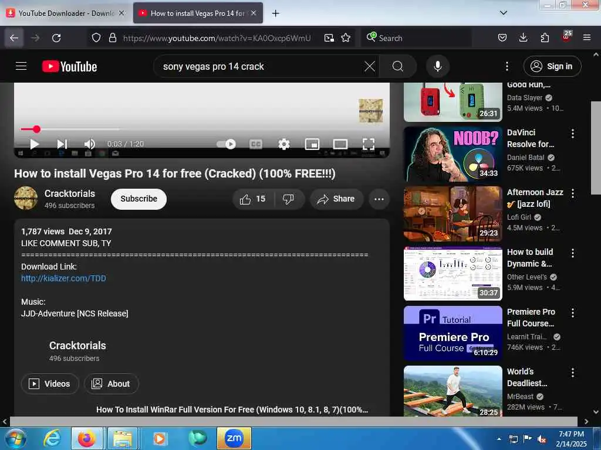Open more actions menu beside Share

click(379, 199)
